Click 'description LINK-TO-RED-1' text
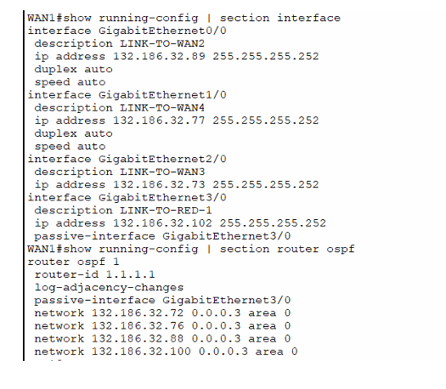This screenshot has height=389, width=446. point(123,211)
